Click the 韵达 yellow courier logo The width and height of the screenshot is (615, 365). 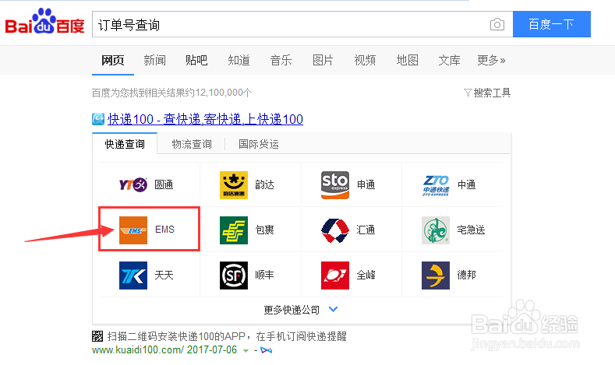[x=234, y=185]
